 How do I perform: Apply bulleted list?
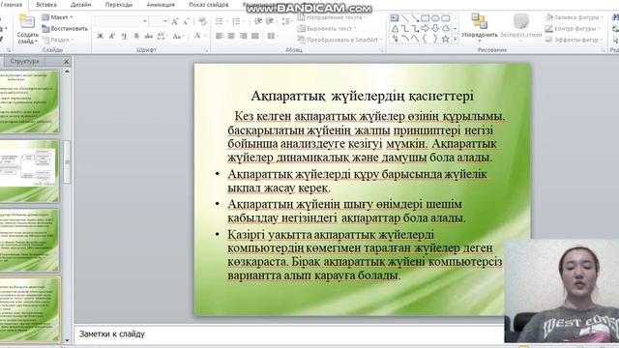pos(221,21)
